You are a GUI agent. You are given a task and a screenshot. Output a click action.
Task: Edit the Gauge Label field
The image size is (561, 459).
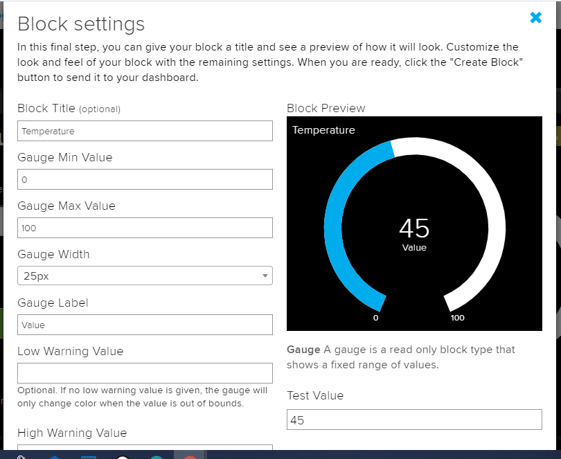click(145, 325)
